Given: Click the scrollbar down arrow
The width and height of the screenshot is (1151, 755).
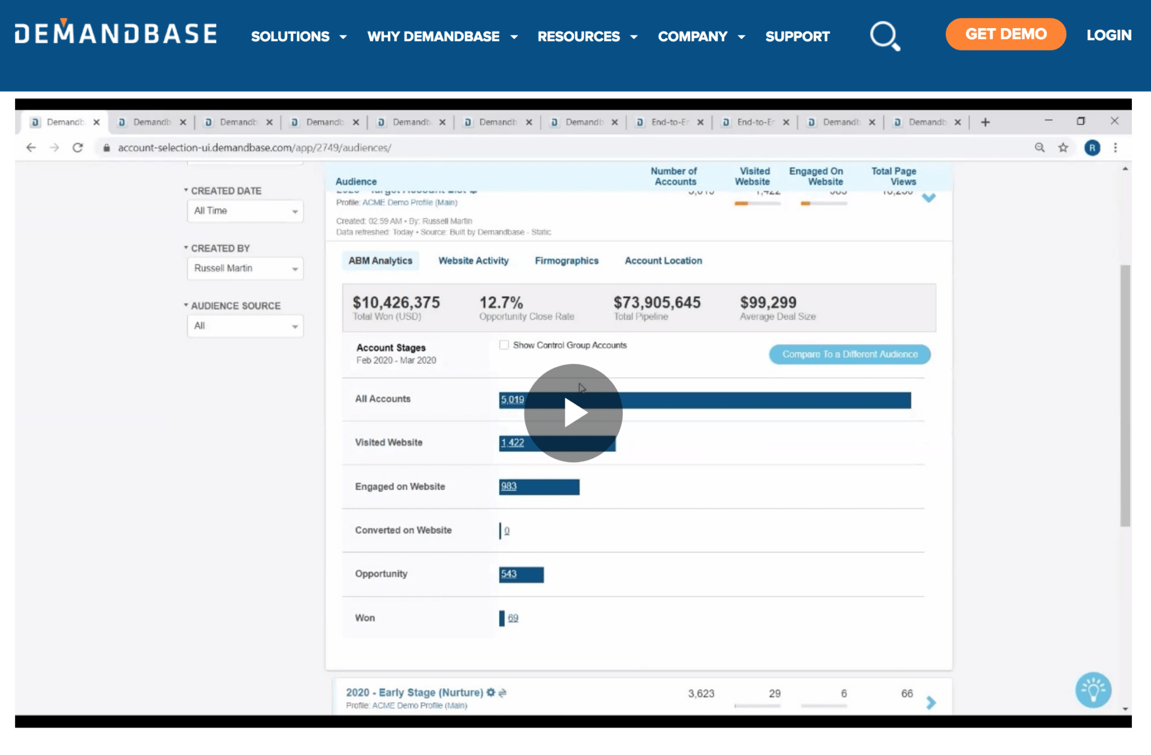Looking at the screenshot, I should coord(1125,709).
